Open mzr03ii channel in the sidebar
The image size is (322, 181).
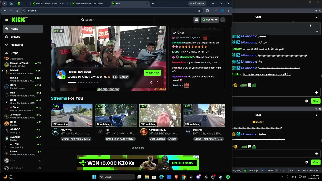point(23,146)
